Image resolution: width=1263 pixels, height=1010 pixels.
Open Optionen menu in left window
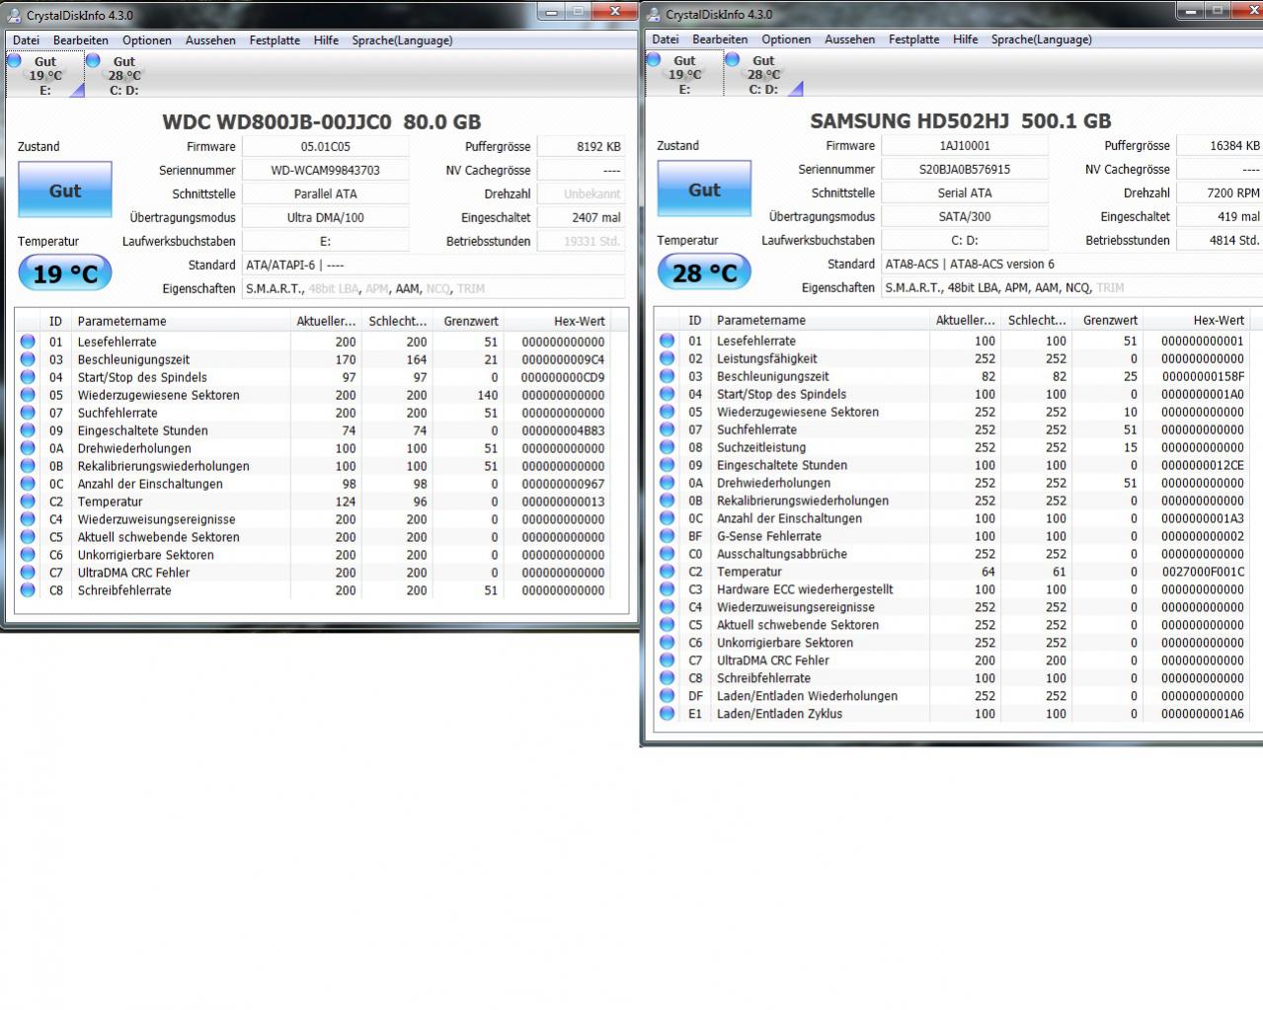147,40
